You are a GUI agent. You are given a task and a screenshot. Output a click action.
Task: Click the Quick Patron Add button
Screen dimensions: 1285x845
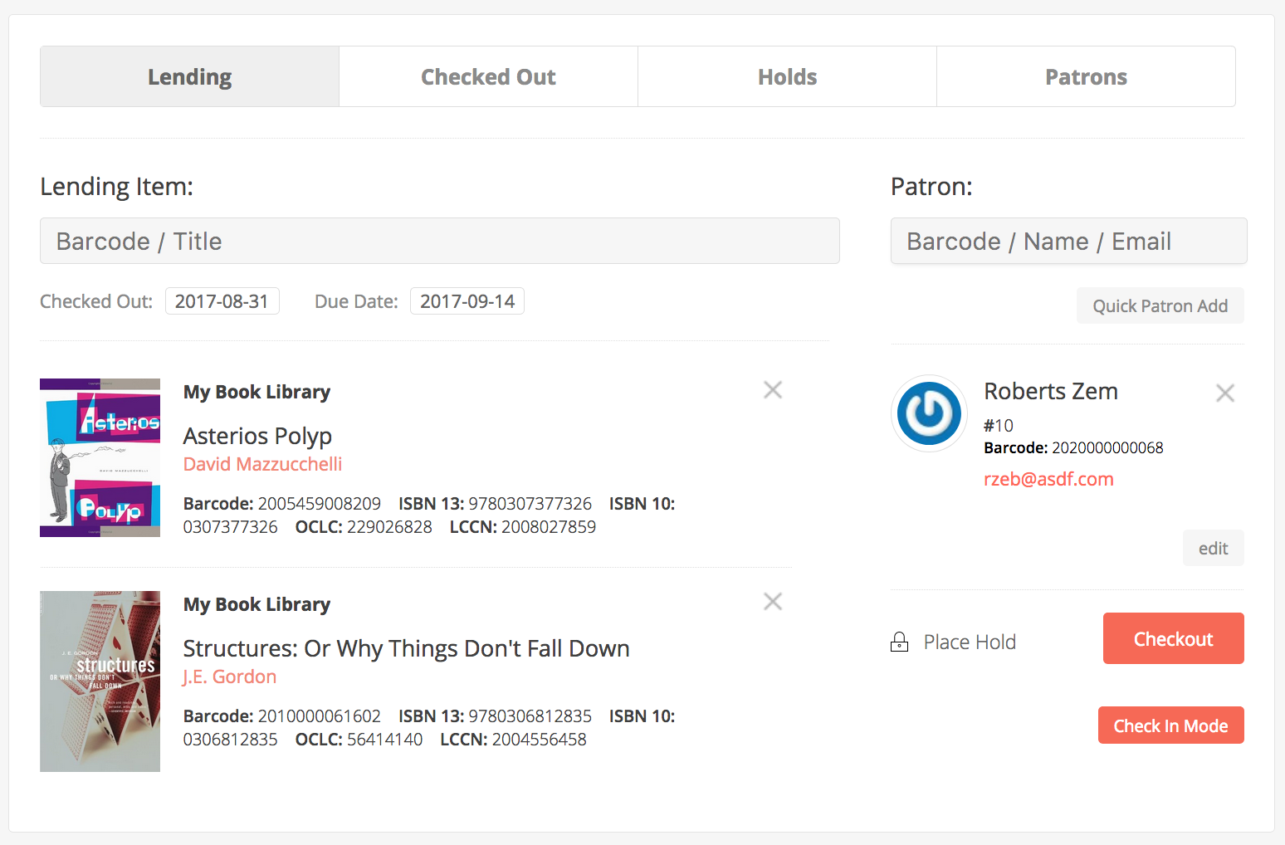coord(1160,306)
